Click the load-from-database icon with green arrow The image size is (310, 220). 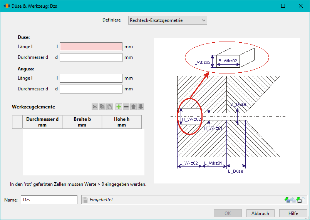point(299,200)
